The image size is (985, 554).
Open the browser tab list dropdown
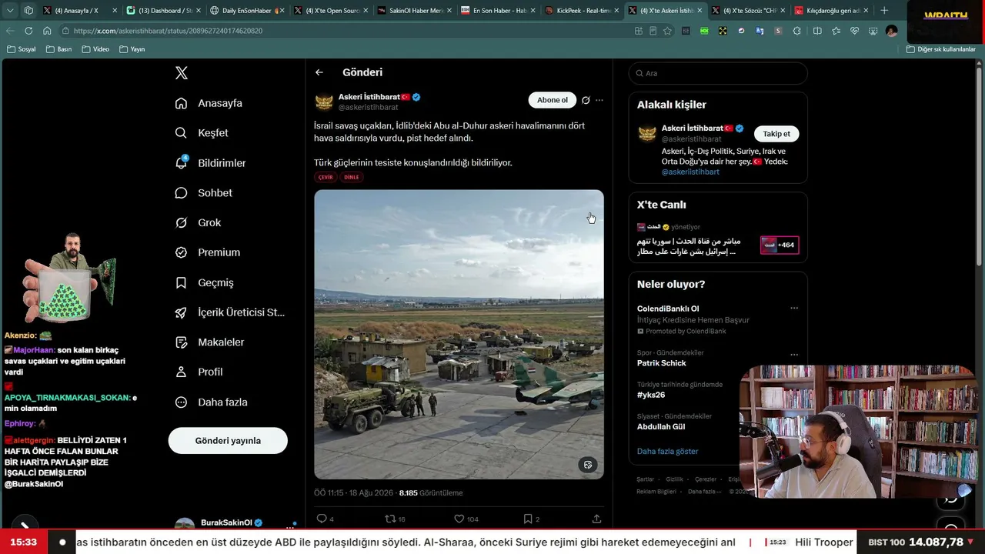pos(10,11)
